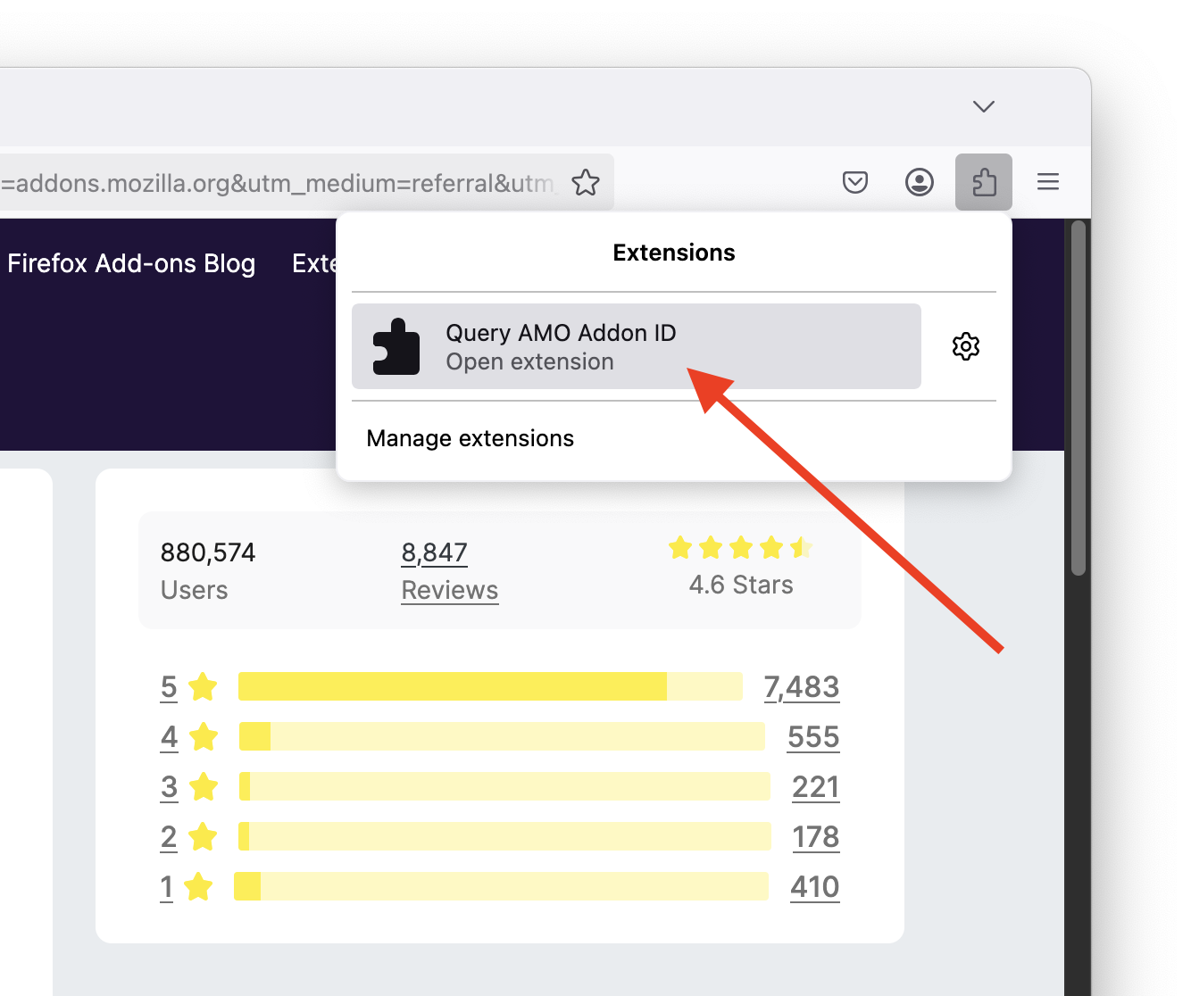Click the 1-star rating progress bar
The height and width of the screenshot is (996, 1191).
click(x=501, y=886)
